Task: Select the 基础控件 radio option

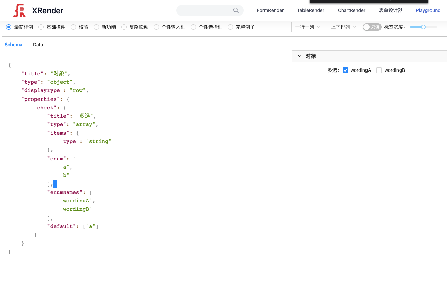Action: (x=41, y=27)
